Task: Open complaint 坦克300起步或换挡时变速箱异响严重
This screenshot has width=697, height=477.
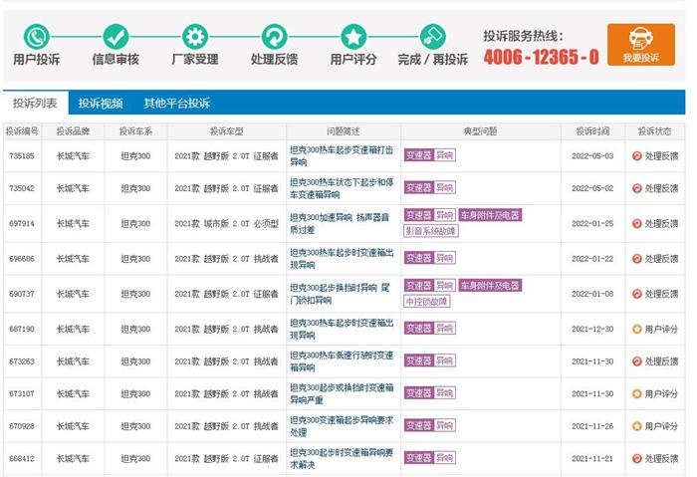Action: click(342, 394)
